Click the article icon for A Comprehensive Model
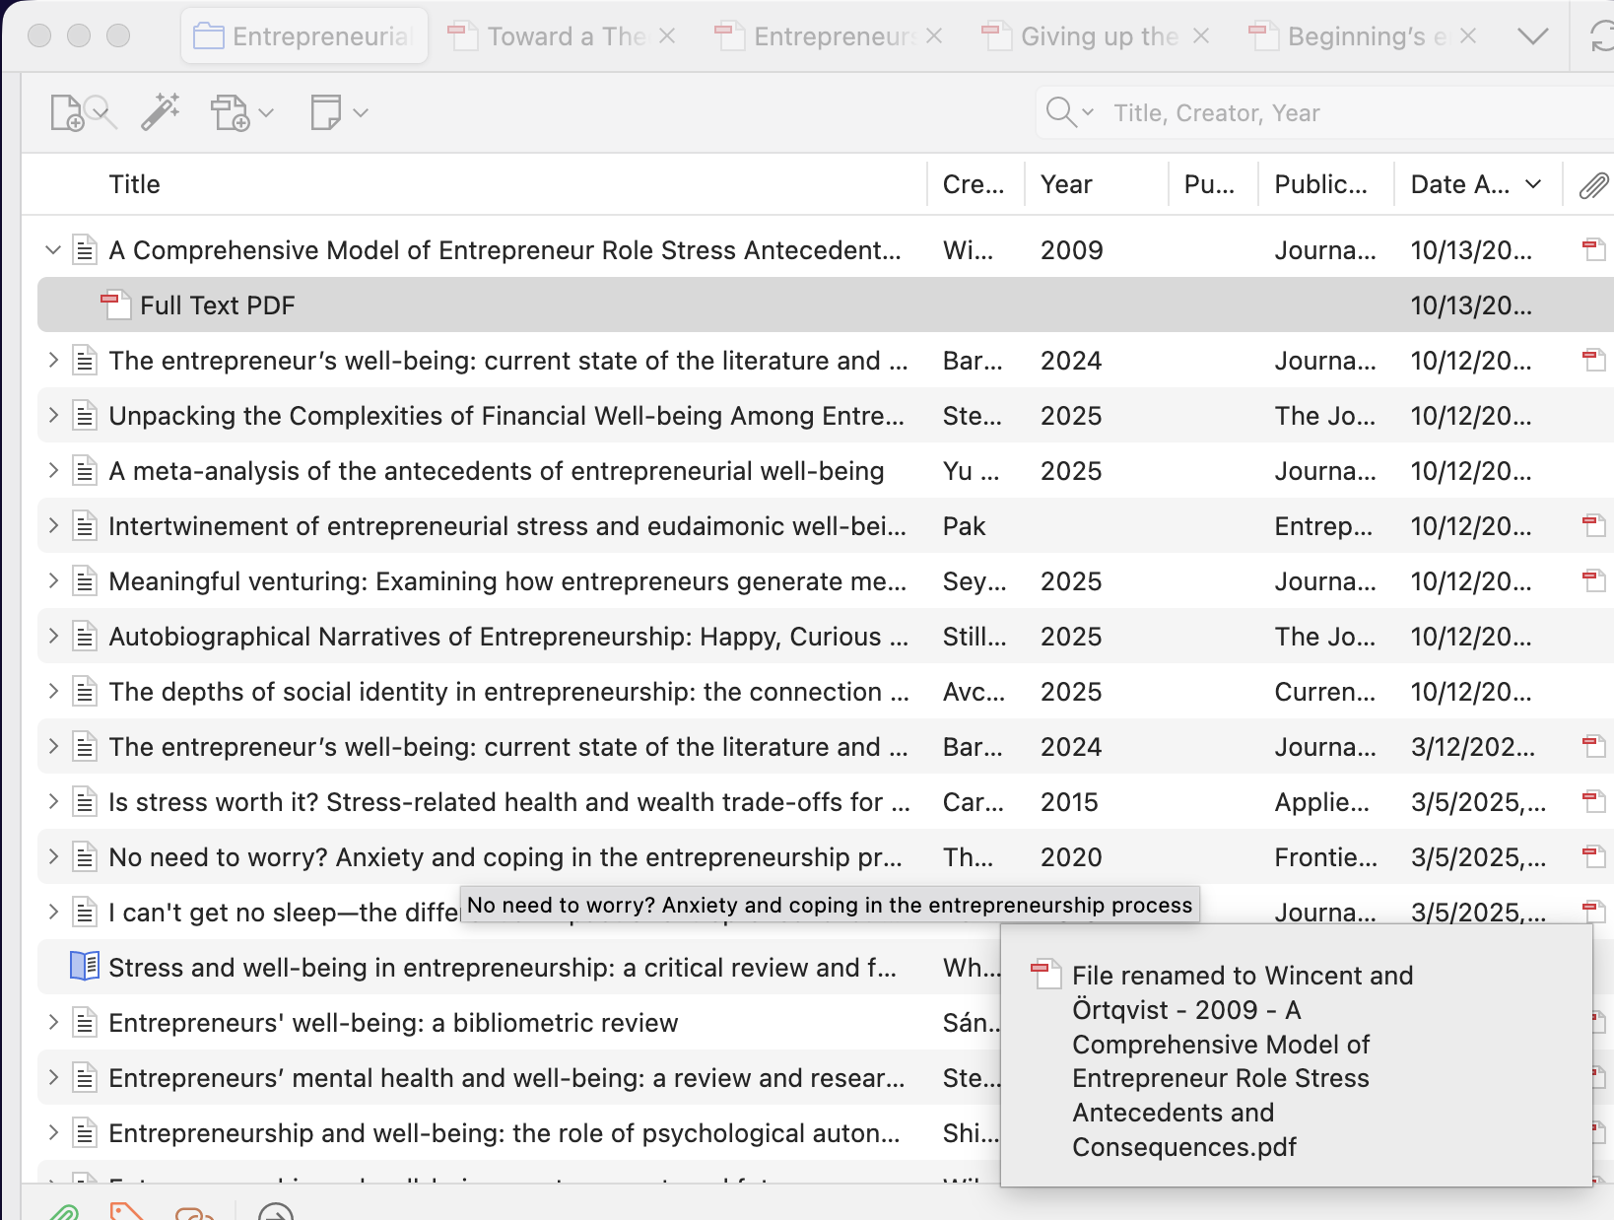 click(85, 250)
